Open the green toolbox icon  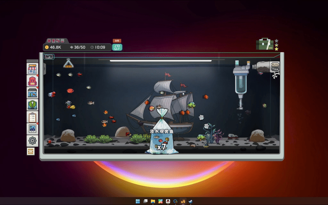[265, 44]
